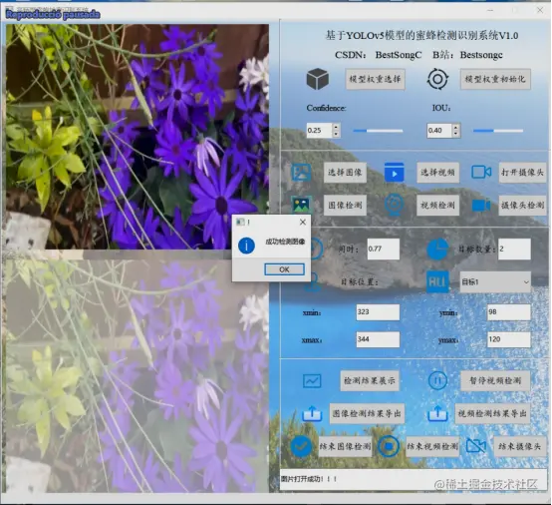
Task: Click the title text YOLOv5 system V1.0
Action: tap(421, 36)
